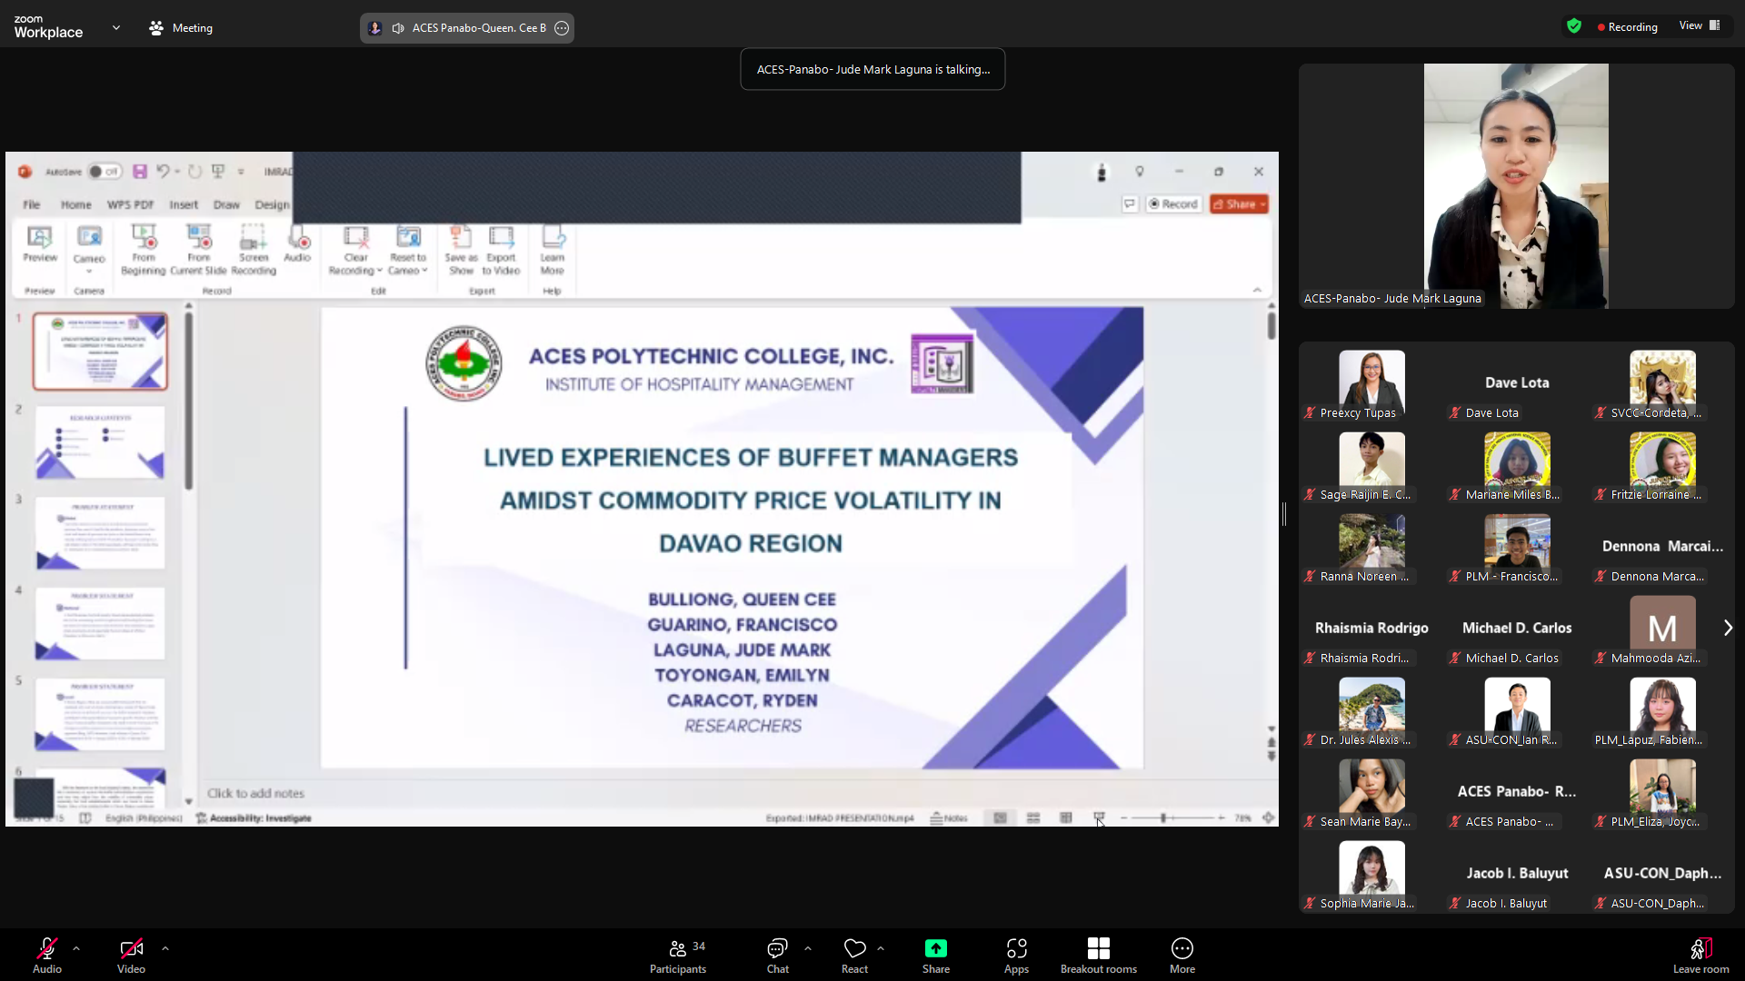Click the green Share screen icon
Screen dimensions: 1745x981
coord(935,949)
